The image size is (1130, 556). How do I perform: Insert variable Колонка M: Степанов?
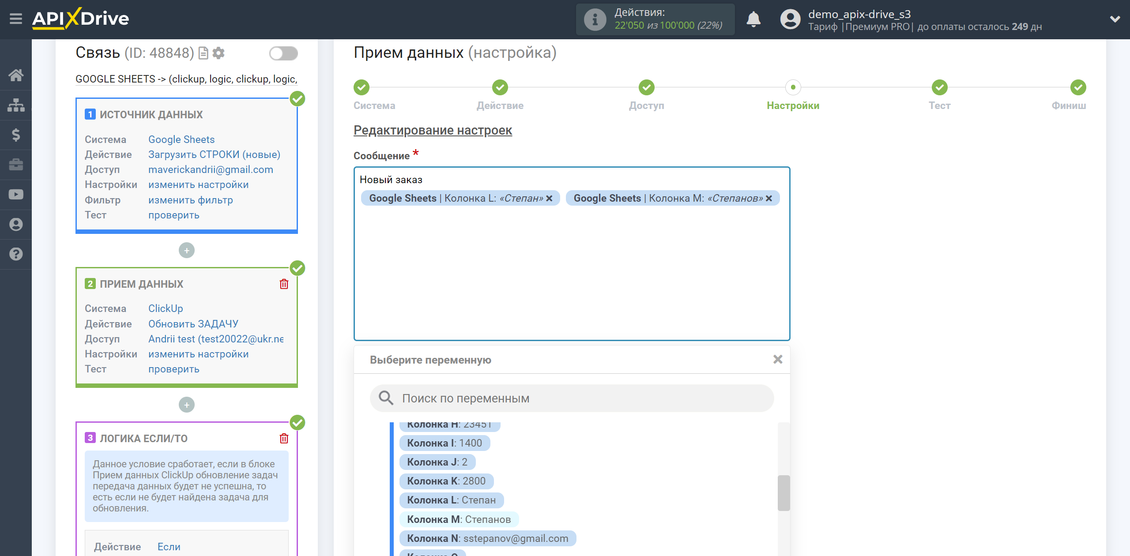coord(459,519)
